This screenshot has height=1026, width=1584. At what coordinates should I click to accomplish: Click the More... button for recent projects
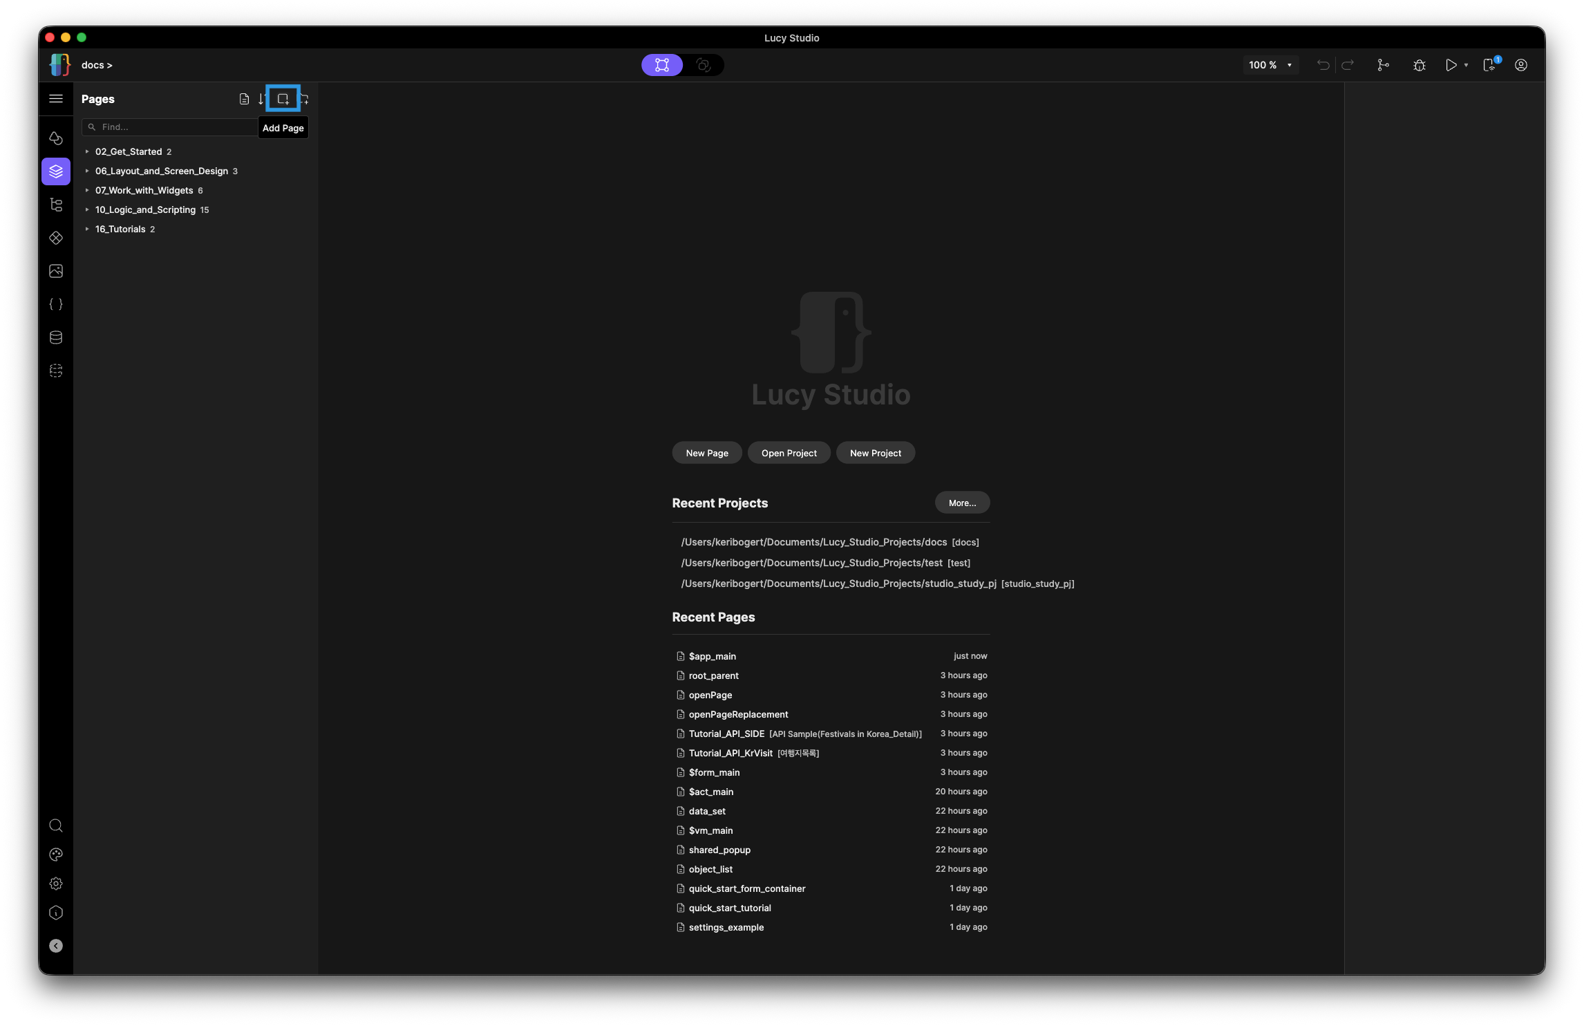tap(963, 503)
